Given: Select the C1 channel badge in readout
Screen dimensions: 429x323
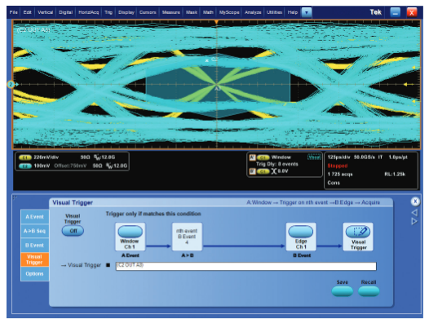Looking at the screenshot, I should point(25,157).
